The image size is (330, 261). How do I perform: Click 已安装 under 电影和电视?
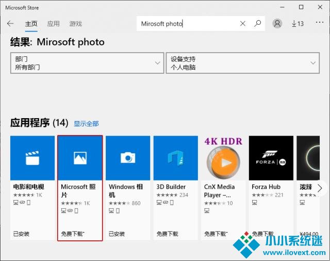pos(21,234)
